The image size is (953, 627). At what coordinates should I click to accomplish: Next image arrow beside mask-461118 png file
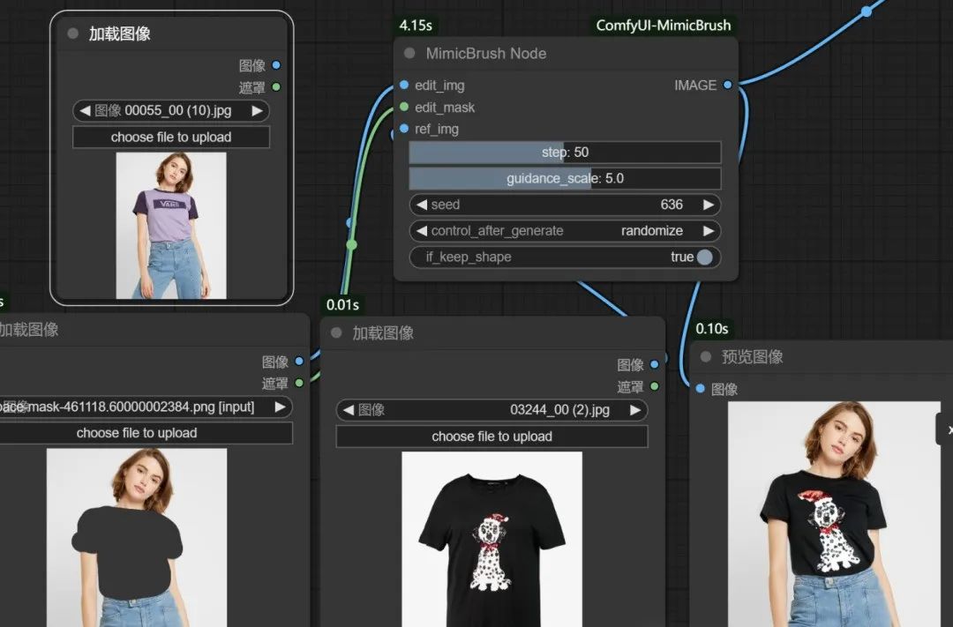point(281,407)
